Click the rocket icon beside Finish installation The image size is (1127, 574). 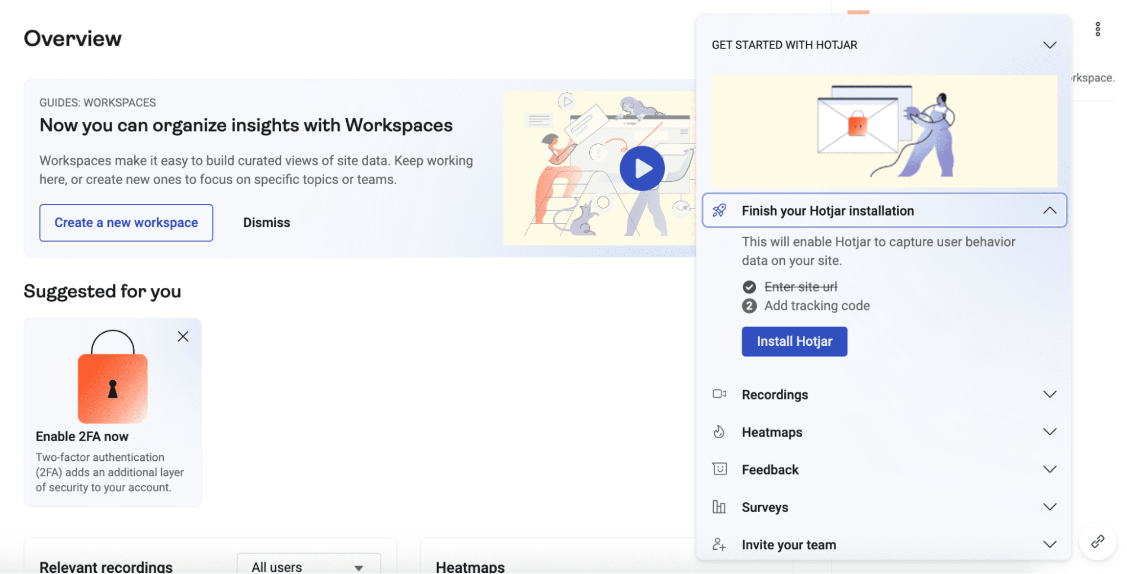coord(719,211)
